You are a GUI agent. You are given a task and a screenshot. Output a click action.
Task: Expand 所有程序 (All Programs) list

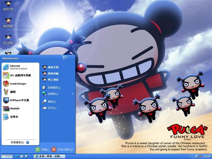20,142
